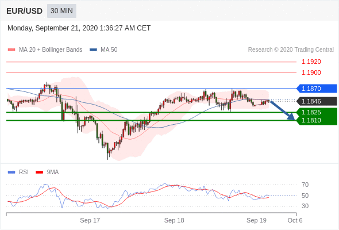Click the MA 20 Bollinger Bands legend swatch

click(11, 50)
